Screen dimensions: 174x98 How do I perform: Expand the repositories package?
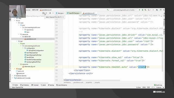pyautogui.click(x=23, y=30)
